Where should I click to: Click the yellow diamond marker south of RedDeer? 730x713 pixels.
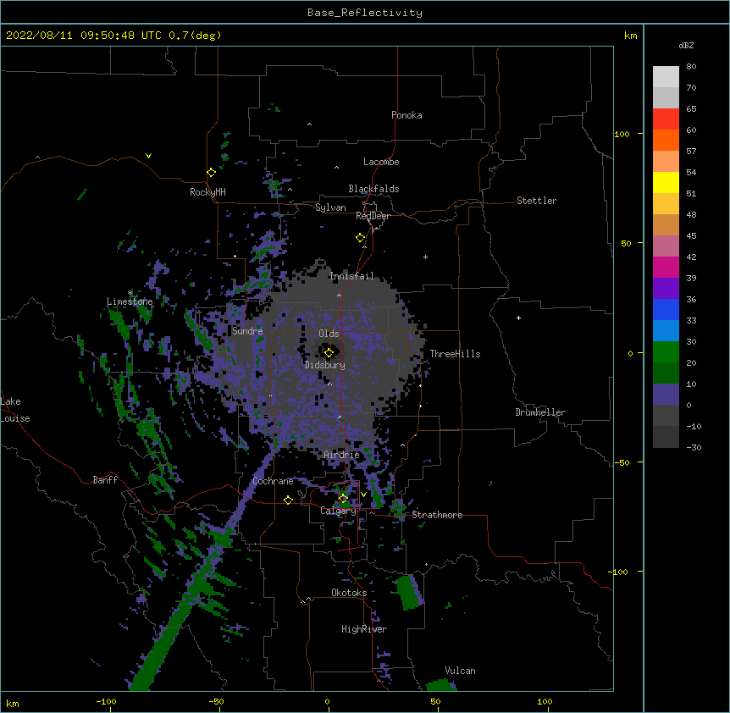(360, 238)
